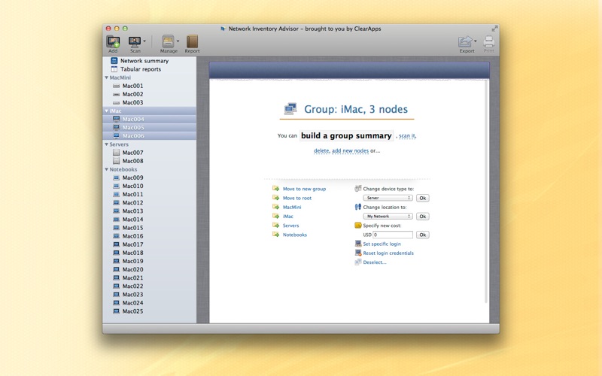Viewport: 602px width, 376px height.
Task: Click the Report book icon
Action: click(x=192, y=41)
